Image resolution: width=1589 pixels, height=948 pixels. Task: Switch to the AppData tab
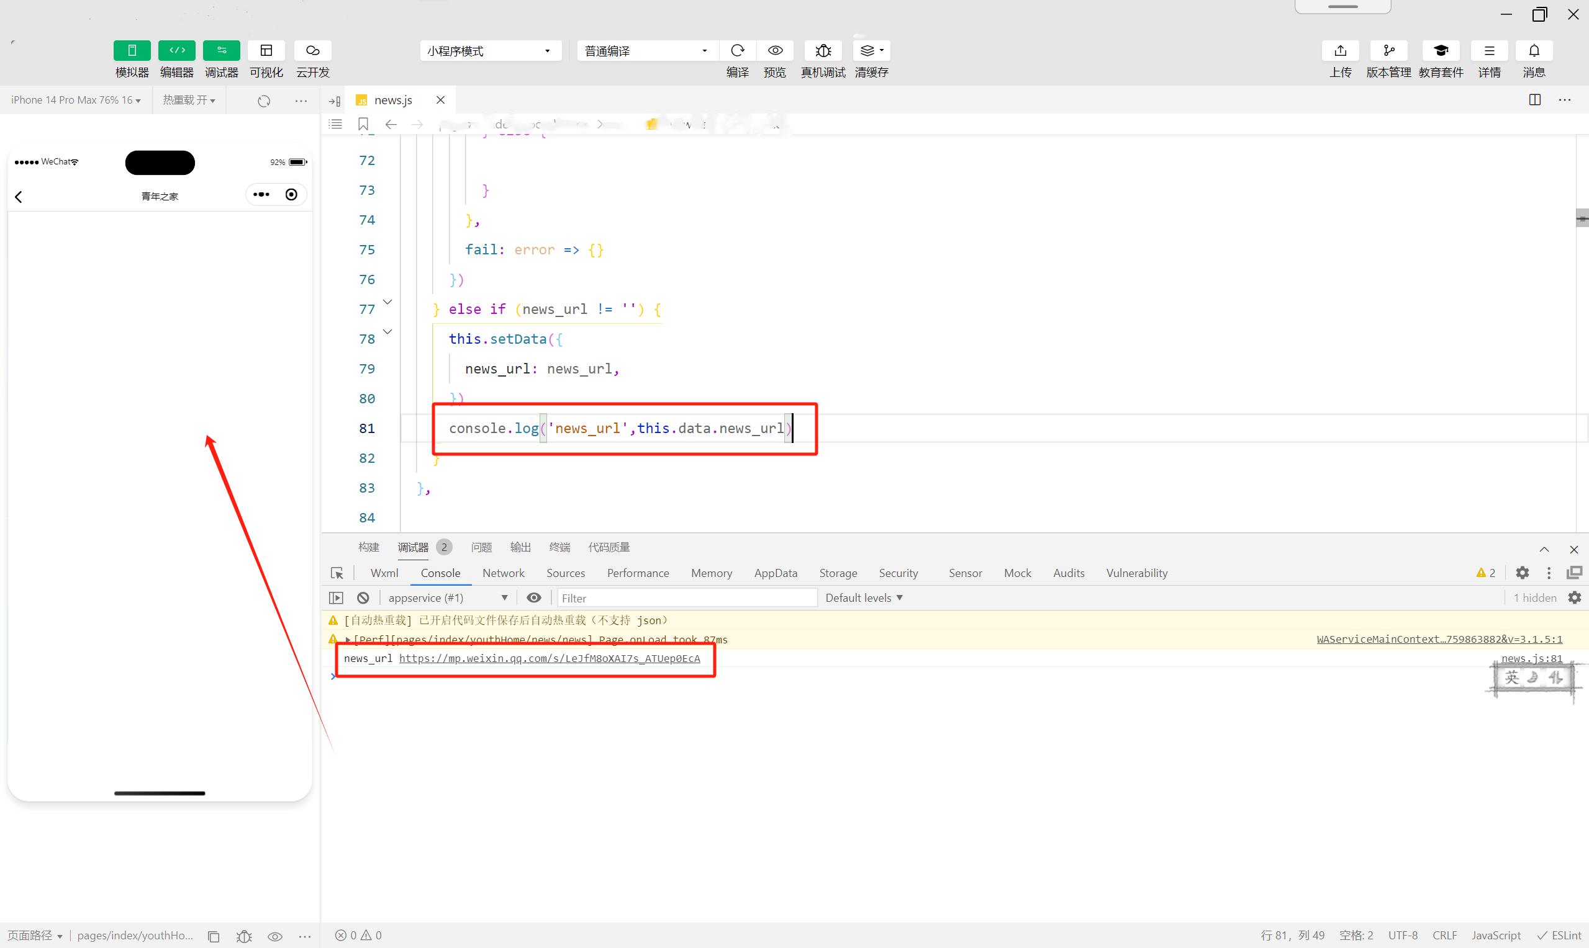pos(775,573)
